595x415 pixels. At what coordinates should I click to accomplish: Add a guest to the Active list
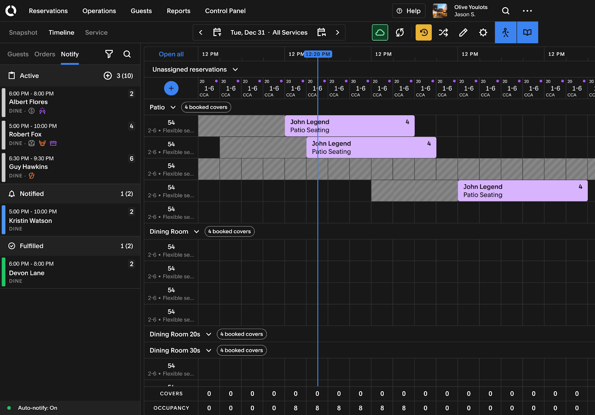[107, 76]
